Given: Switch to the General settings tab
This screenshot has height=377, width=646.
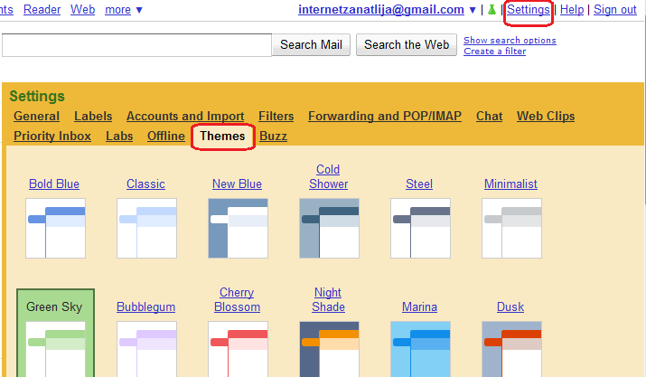Looking at the screenshot, I should click(x=37, y=116).
